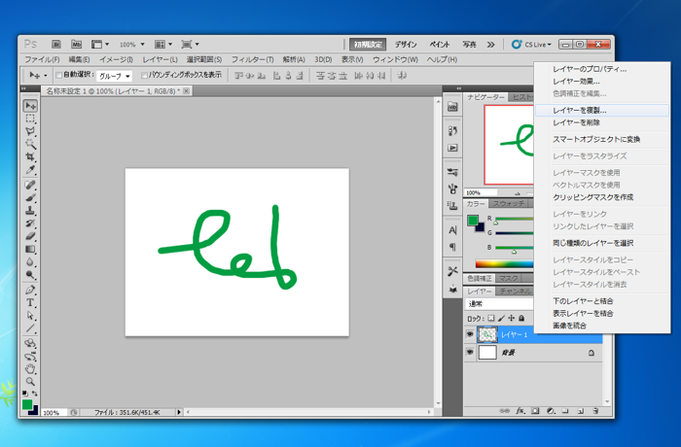This screenshot has height=447, width=681.
Task: Select the Spot Healing Brush tool
Action: pyautogui.click(x=30, y=186)
